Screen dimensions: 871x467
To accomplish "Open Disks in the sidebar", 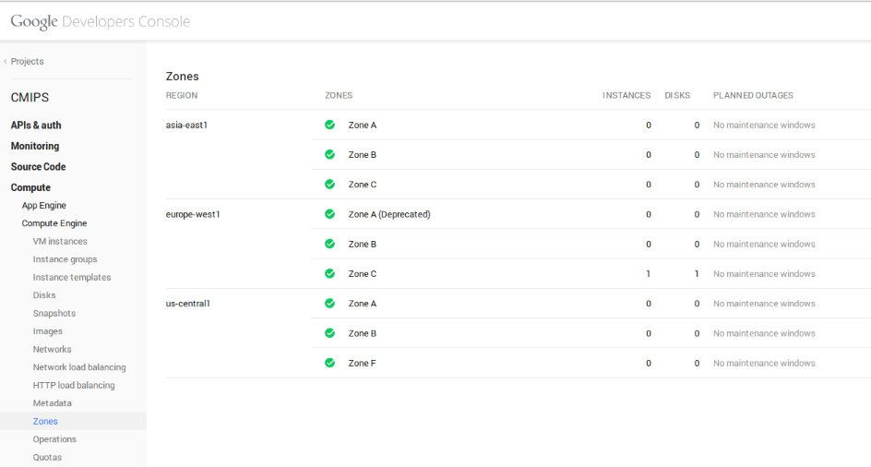I will coord(44,295).
